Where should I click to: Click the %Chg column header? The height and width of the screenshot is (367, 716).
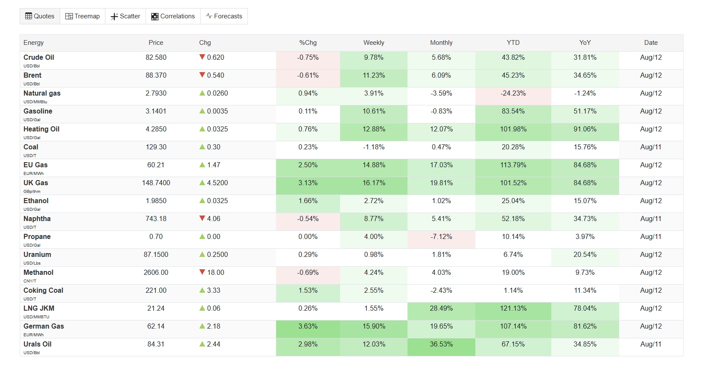(308, 43)
